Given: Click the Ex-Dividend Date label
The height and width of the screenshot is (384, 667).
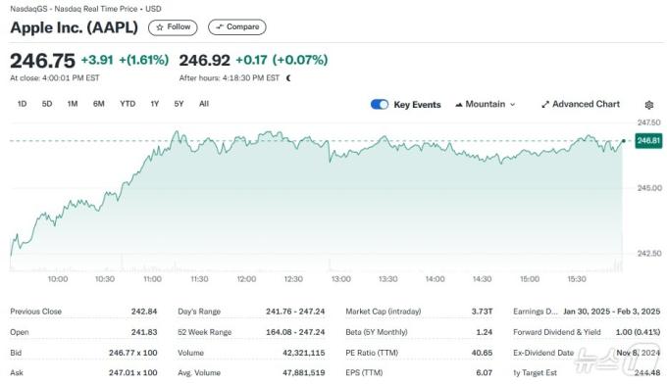Looking at the screenshot, I should coord(543,353).
